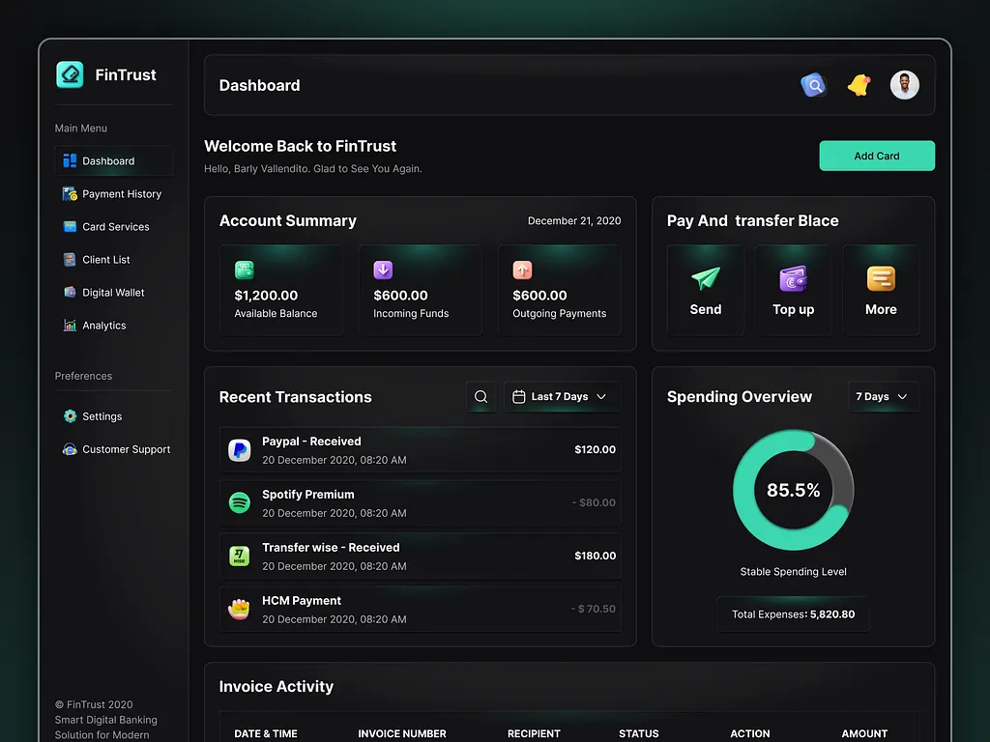Click the $1,200.00 Available Balance card

coord(281,290)
